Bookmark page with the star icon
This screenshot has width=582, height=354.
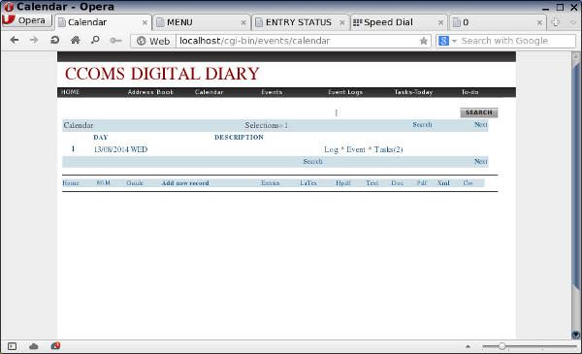(423, 41)
